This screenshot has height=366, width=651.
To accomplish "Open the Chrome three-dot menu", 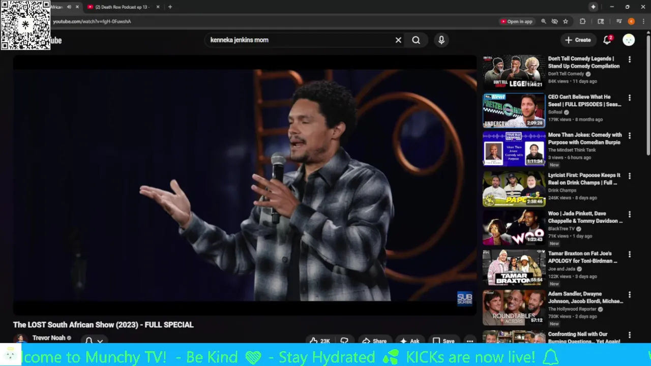I will coord(644,21).
